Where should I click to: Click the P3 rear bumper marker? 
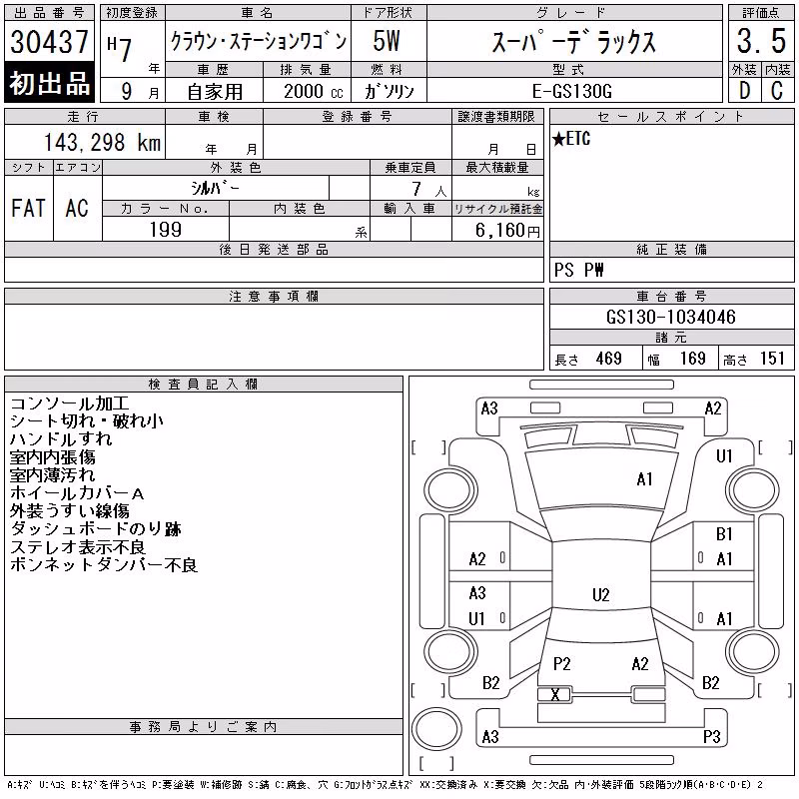click(711, 736)
